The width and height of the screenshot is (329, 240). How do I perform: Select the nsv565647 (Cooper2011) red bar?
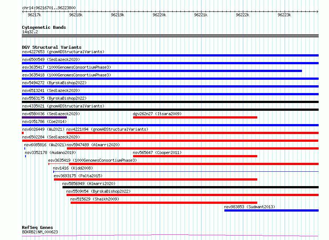click(x=195, y=156)
